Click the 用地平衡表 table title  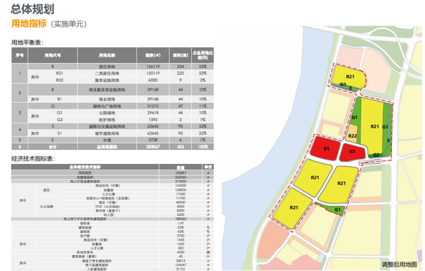(27, 42)
